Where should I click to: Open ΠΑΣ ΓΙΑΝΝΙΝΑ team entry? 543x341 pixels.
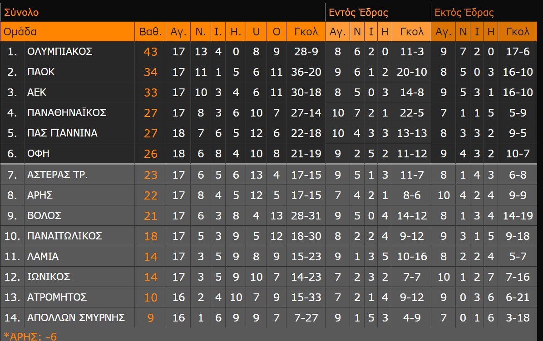62,133
